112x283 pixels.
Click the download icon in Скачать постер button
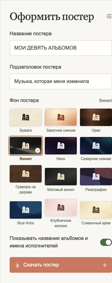point(17,265)
